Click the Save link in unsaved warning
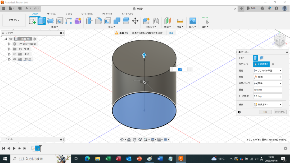290x163 pixels. [171, 33]
